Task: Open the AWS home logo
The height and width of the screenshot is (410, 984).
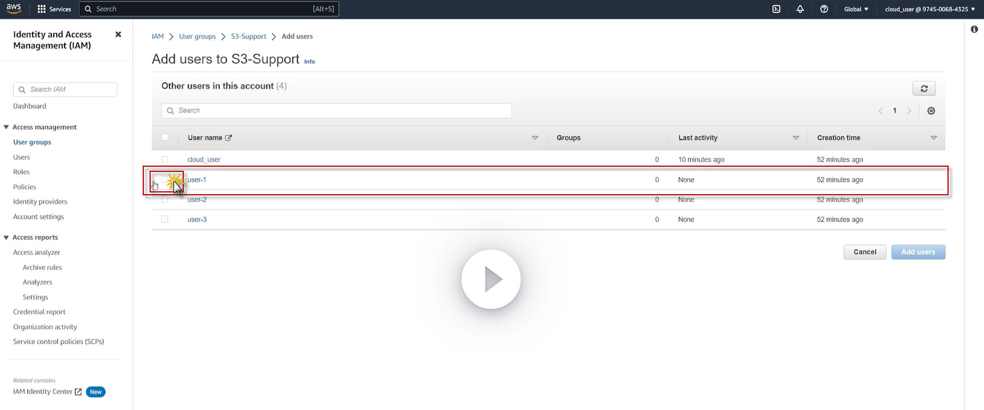Action: pyautogui.click(x=14, y=9)
